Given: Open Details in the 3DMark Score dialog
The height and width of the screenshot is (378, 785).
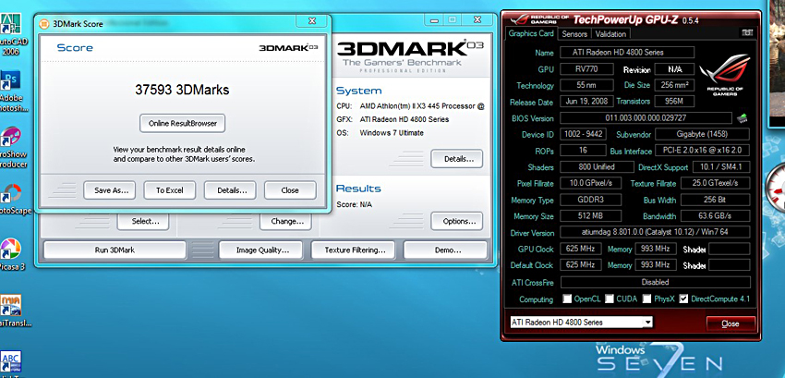Looking at the screenshot, I should pos(230,190).
